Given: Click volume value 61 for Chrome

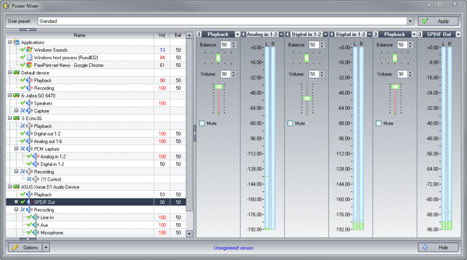Looking at the screenshot, I should pos(162,65).
